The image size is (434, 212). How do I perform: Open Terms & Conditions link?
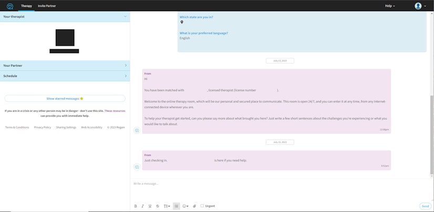(17, 128)
